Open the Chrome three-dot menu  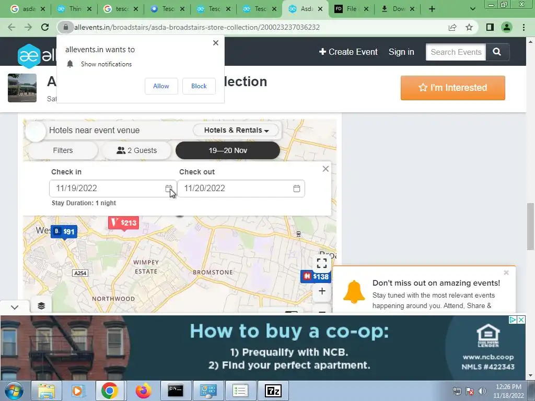(x=524, y=27)
